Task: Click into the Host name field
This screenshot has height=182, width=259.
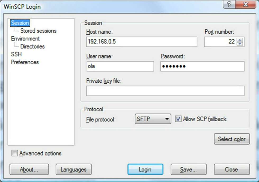Action: click(x=142, y=42)
